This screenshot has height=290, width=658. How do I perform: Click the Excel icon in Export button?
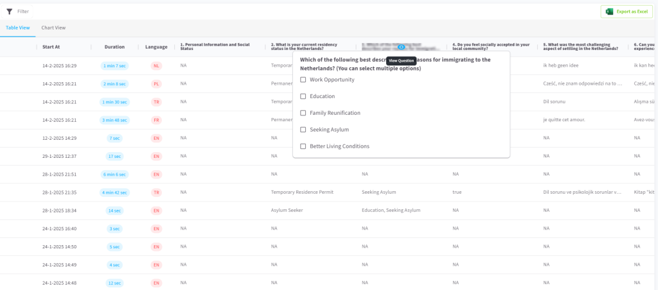pyautogui.click(x=609, y=12)
